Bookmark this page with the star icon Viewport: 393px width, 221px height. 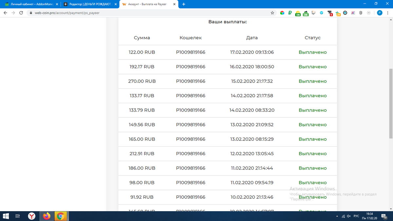pos(272,13)
